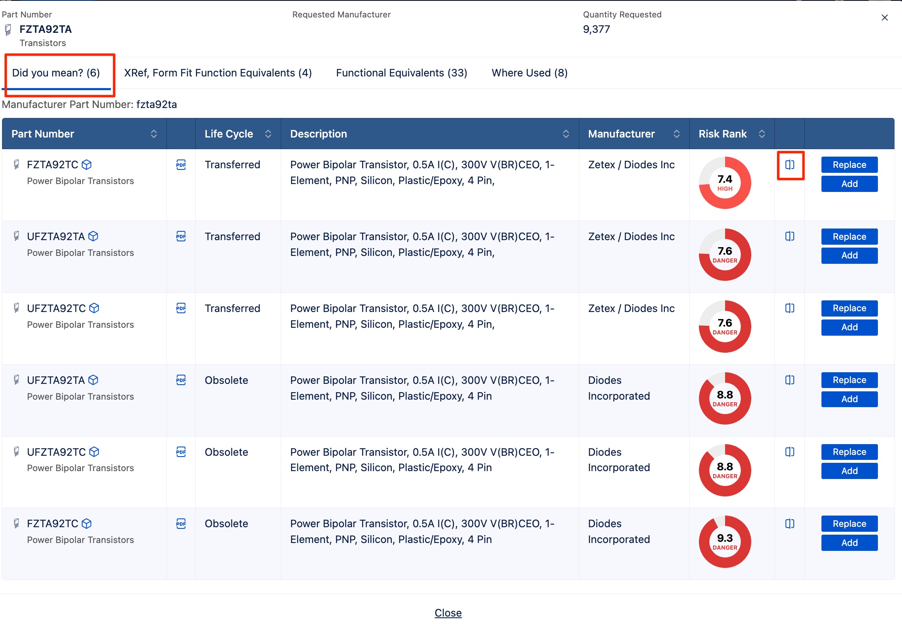Switch to XRef, Form Fit Function Equivalents tab
The height and width of the screenshot is (624, 902).
[218, 73]
